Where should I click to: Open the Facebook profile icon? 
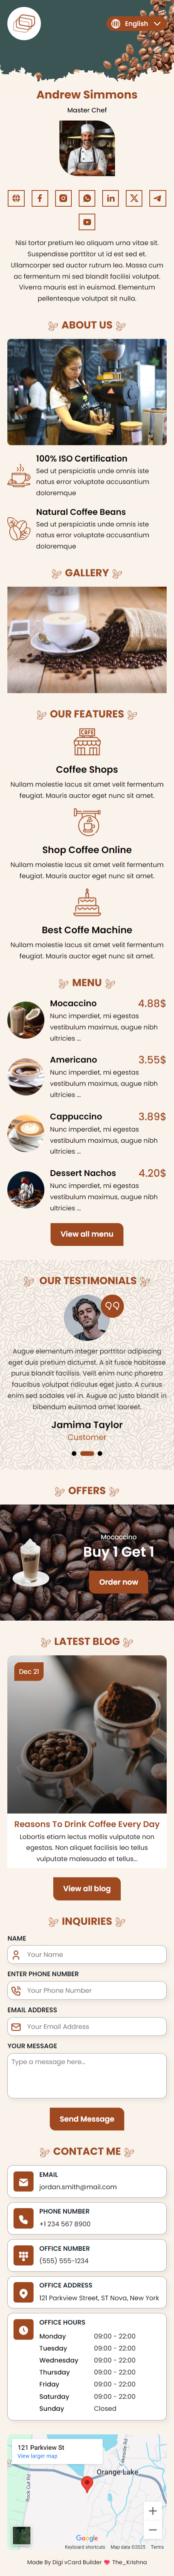[x=40, y=198]
